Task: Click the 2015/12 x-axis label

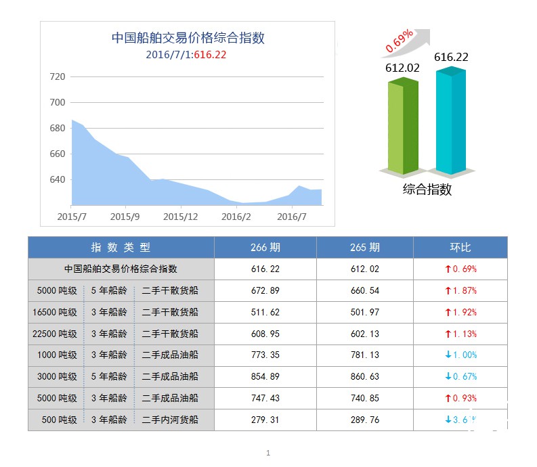Action: pos(181,217)
